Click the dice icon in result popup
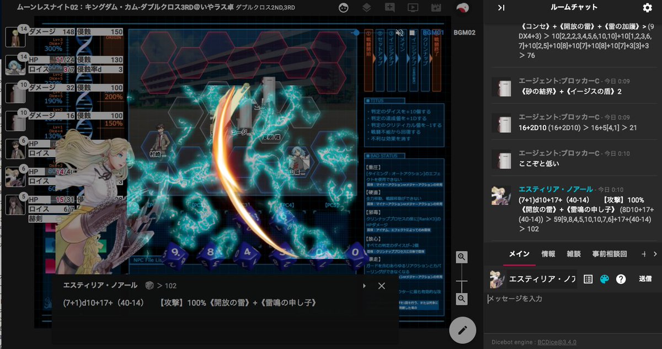The width and height of the screenshot is (662, 349). (149, 286)
